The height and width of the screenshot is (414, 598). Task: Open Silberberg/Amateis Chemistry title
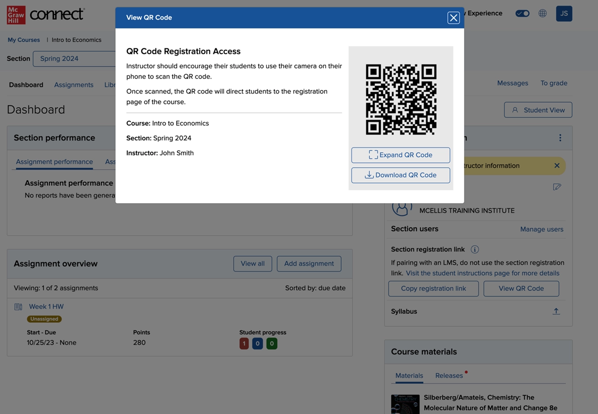(x=490, y=403)
